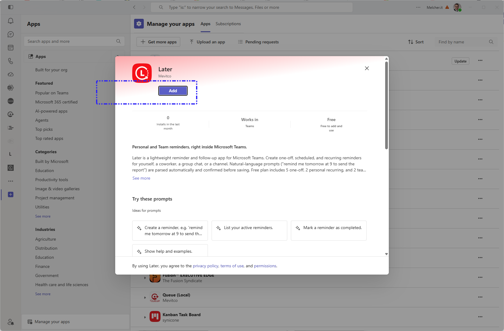The height and width of the screenshot is (331, 504).
Task: Open more options for Queue (Local)
Action: (480, 297)
